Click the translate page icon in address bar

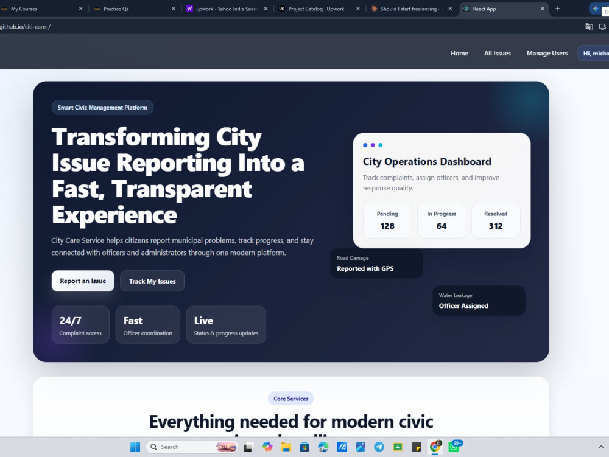[589, 27]
